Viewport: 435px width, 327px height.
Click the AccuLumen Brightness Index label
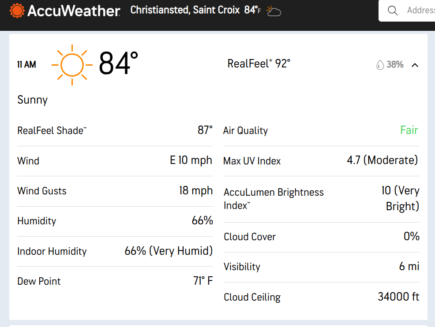[274, 199]
